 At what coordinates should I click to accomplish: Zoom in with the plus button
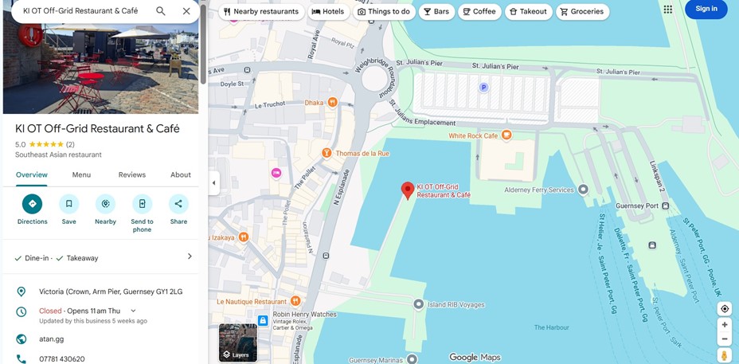725,325
